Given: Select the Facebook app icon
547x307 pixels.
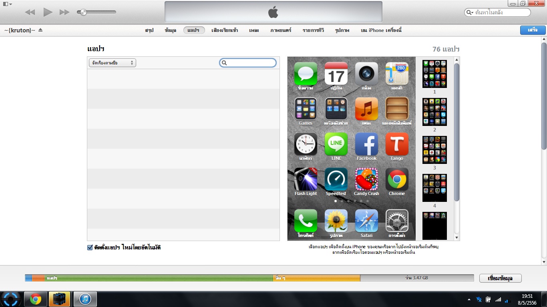Looking at the screenshot, I should (366, 144).
